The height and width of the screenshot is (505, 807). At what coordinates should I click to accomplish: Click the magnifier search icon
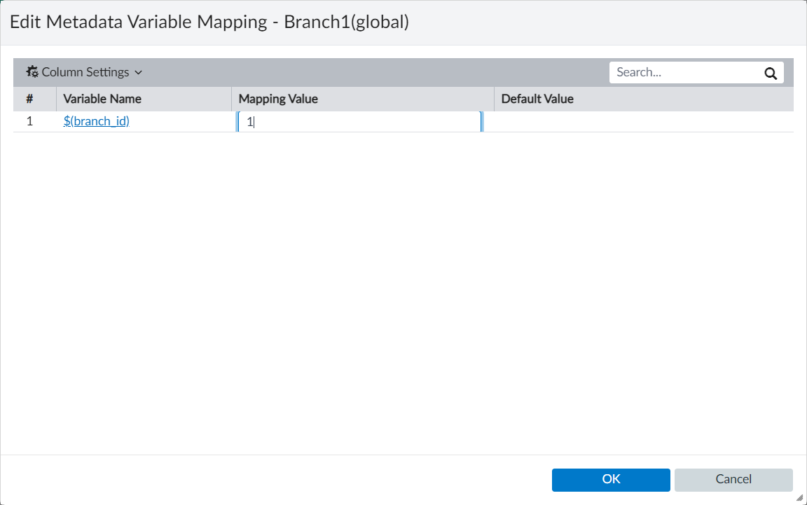tap(771, 73)
